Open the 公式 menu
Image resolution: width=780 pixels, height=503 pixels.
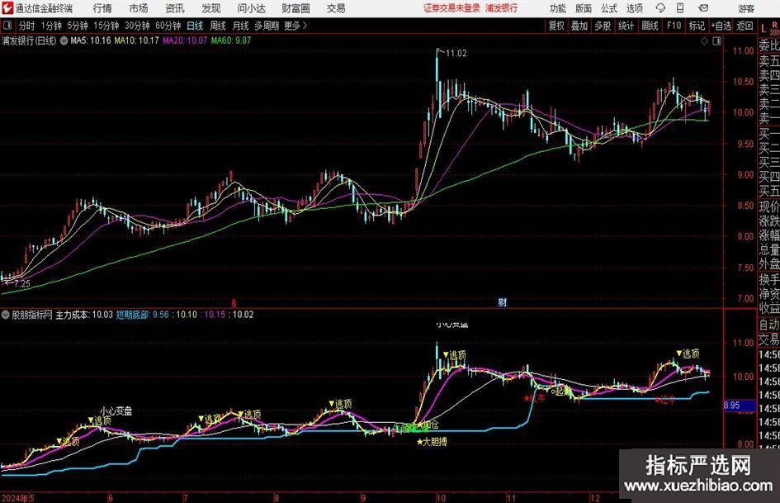(609, 8)
